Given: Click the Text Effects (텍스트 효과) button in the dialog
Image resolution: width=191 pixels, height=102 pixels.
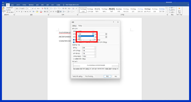Looking at the screenshot, I should click(x=89, y=76).
